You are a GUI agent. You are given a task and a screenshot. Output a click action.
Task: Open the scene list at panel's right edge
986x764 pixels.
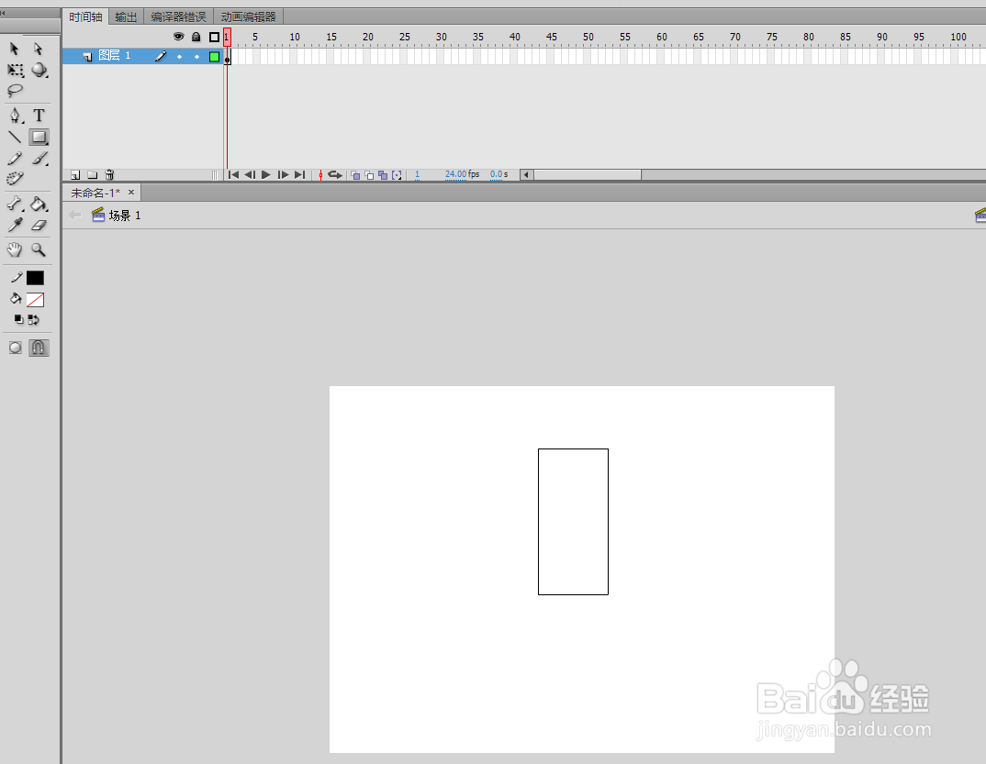(x=979, y=215)
